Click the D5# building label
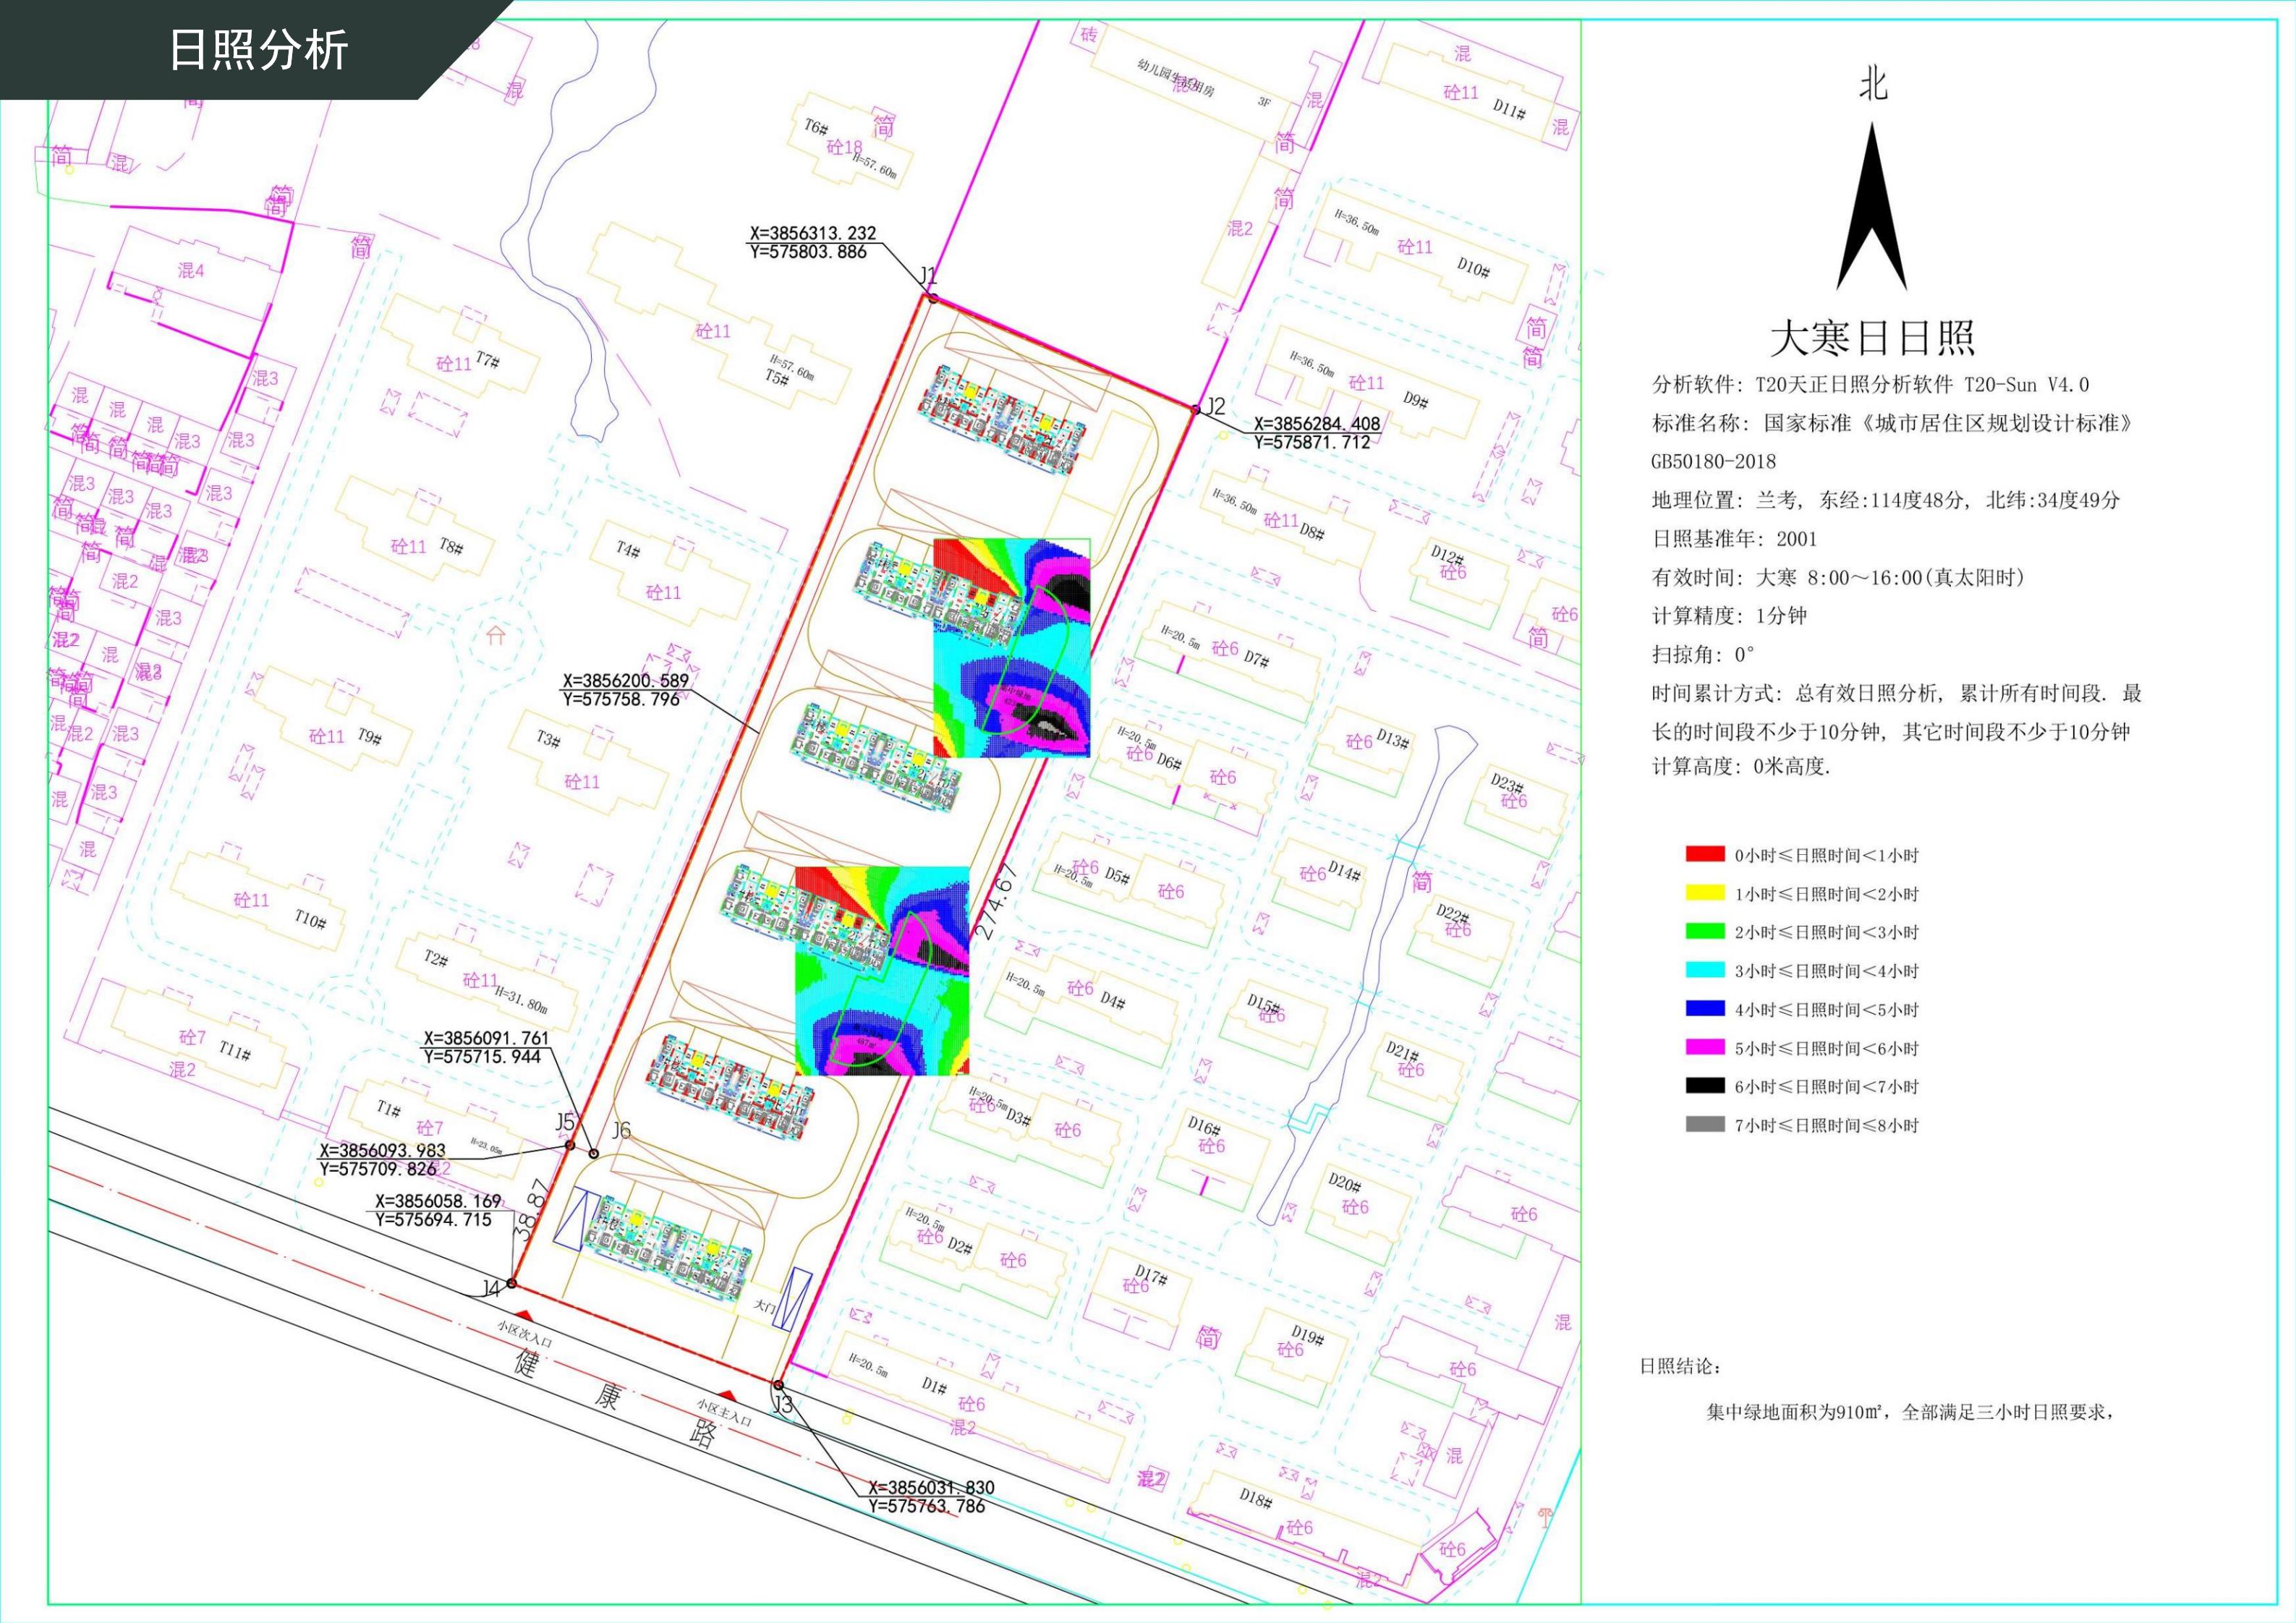This screenshot has height=1623, width=2296. pos(1117,876)
